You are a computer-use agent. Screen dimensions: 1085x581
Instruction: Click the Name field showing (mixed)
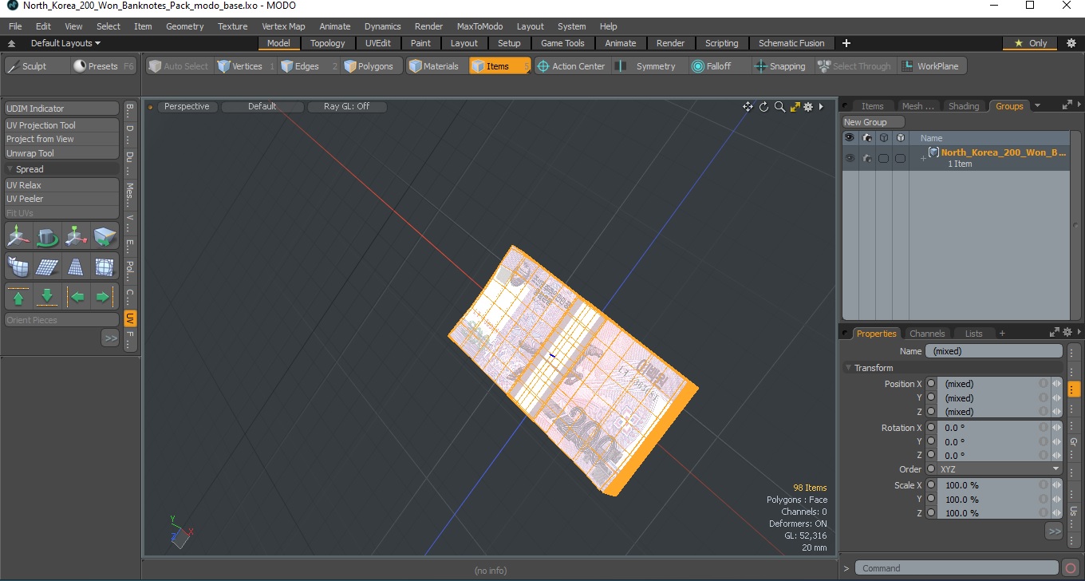(994, 351)
